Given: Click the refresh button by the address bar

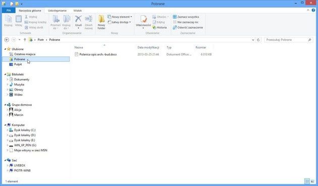Looking at the screenshot, I should click(258, 40).
